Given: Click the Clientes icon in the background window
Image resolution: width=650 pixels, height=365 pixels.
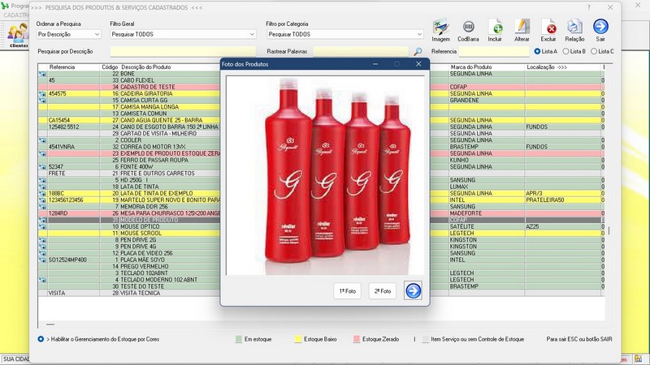Looking at the screenshot, I should tap(19, 35).
